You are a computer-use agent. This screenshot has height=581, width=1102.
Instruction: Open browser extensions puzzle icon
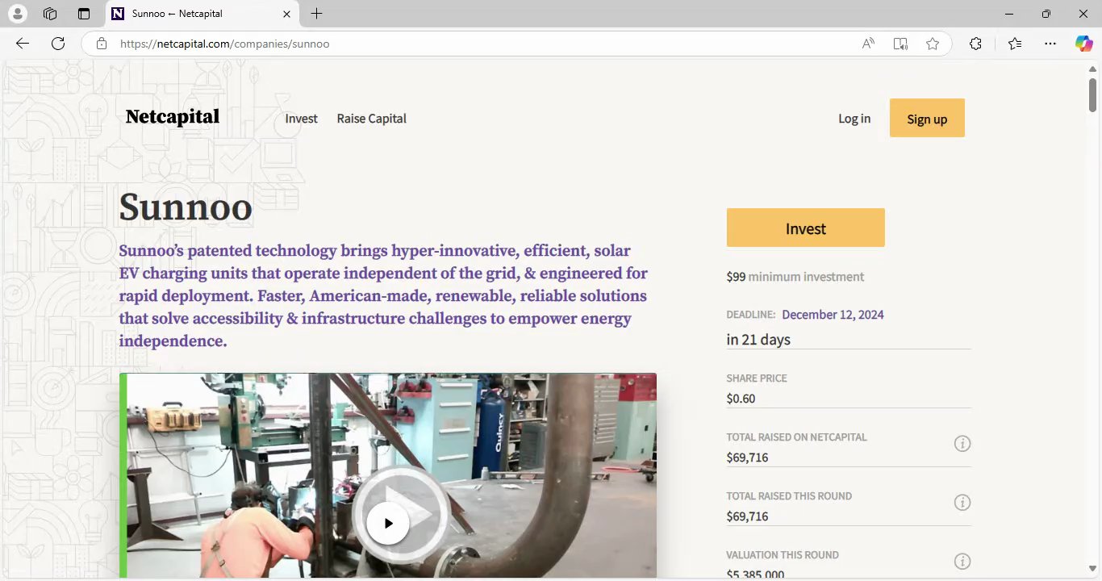975,44
